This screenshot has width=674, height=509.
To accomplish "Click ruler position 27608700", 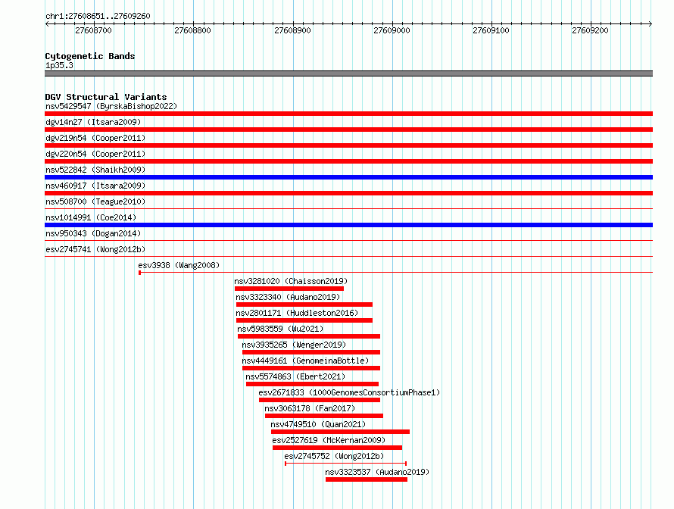I will [x=93, y=30].
